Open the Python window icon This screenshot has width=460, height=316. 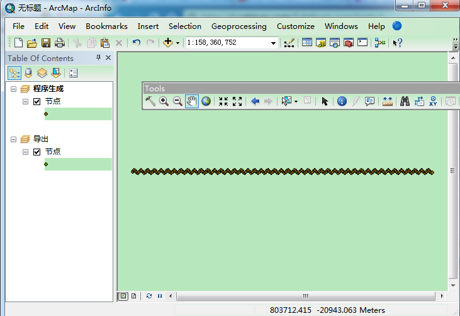coord(362,43)
